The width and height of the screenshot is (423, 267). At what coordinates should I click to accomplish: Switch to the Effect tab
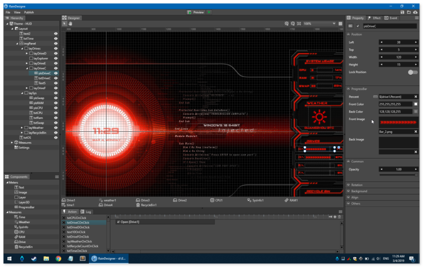pos(374,18)
